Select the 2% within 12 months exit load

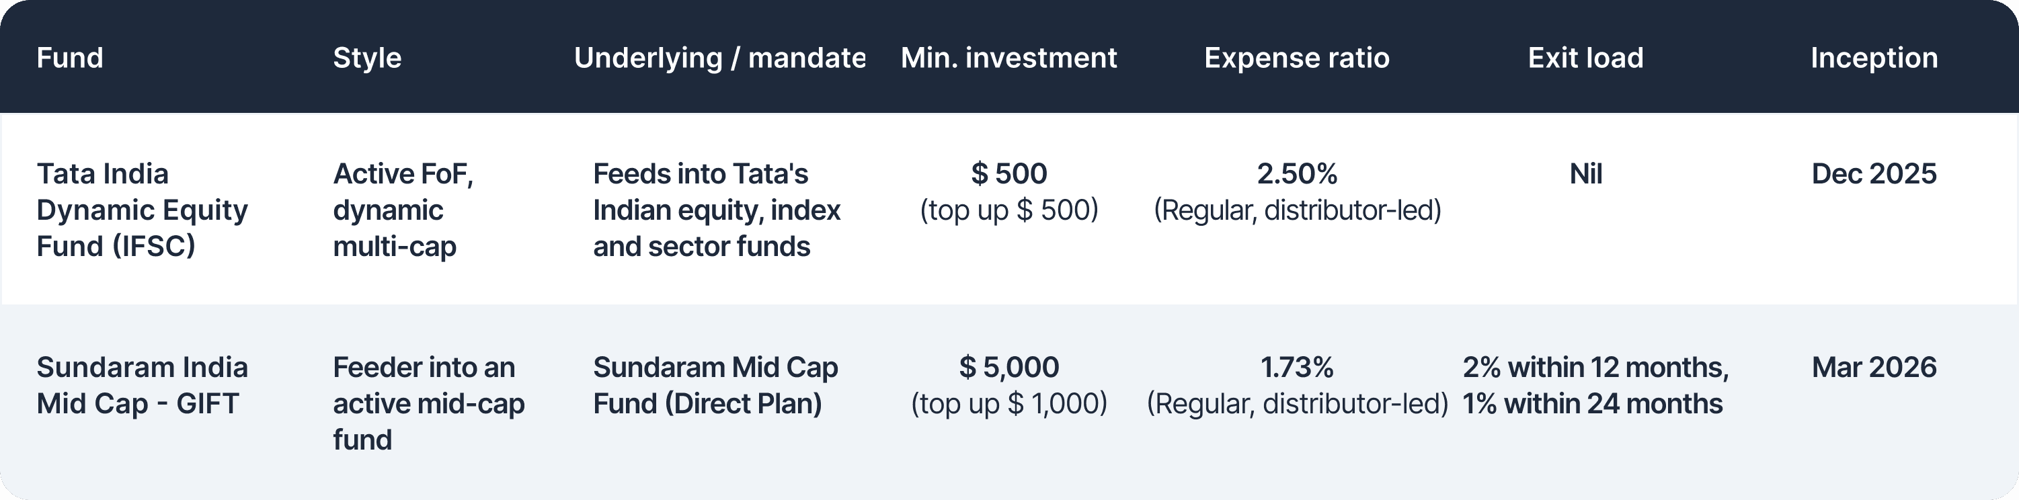1595,367
